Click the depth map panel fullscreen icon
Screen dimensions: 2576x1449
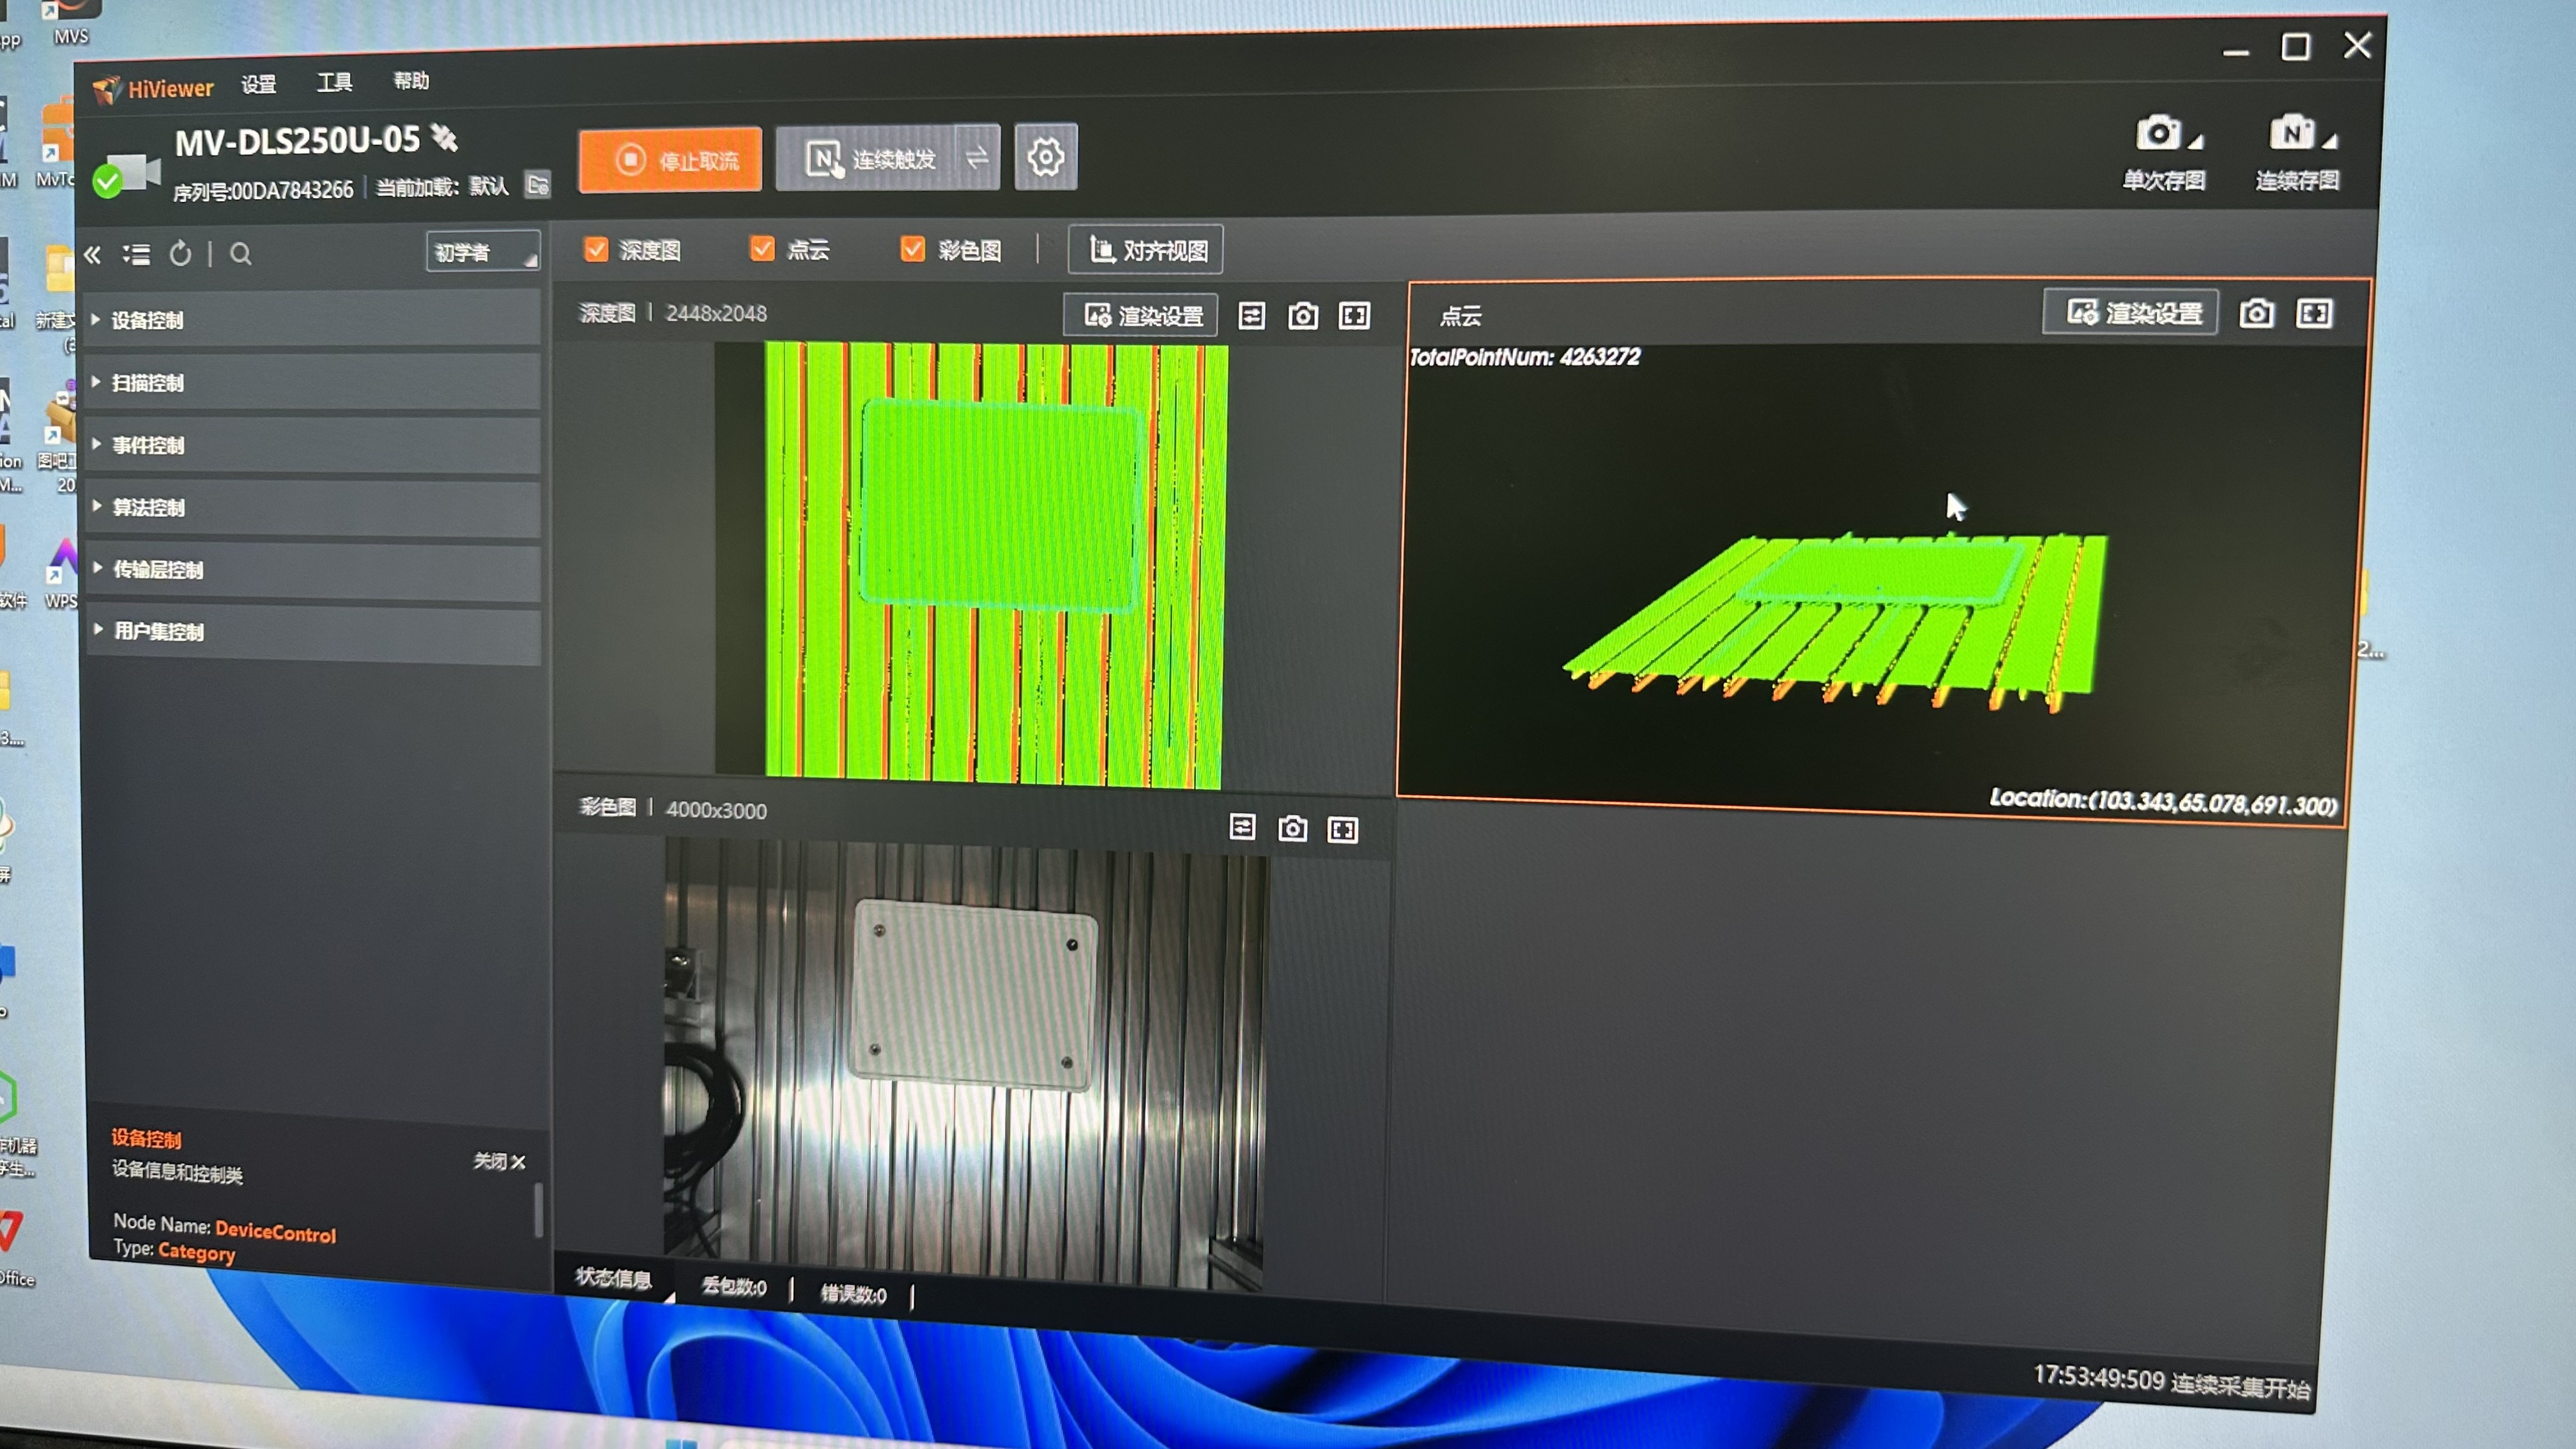pyautogui.click(x=1355, y=316)
